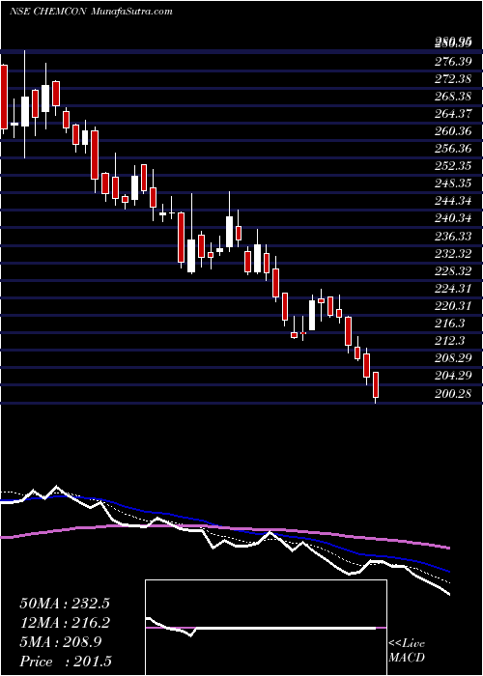Click the NSE CHEMCON chart title
This screenshot has width=483, height=676.
coord(48,12)
